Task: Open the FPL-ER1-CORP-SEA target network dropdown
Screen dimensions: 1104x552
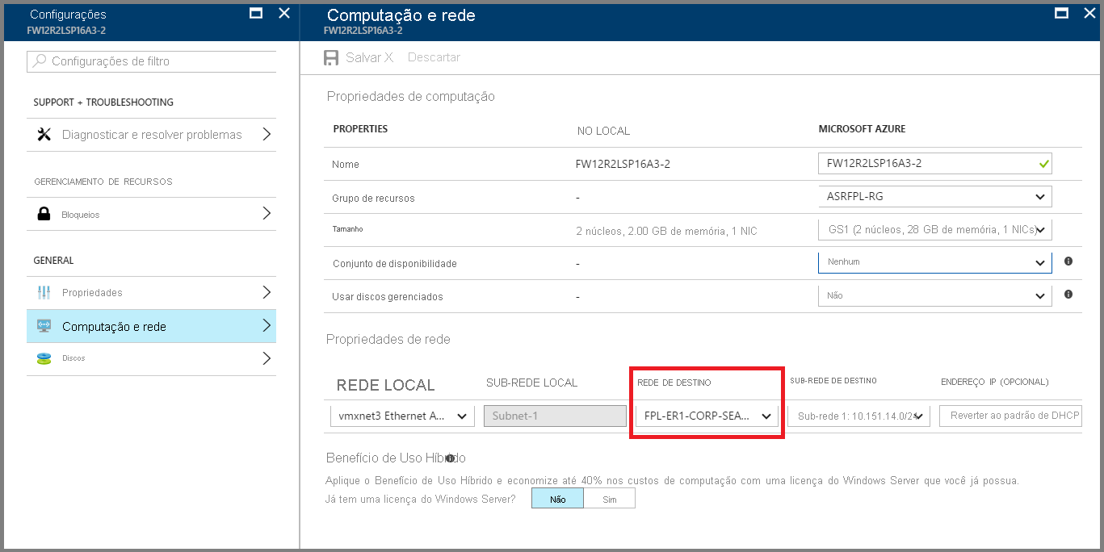Action: (706, 416)
